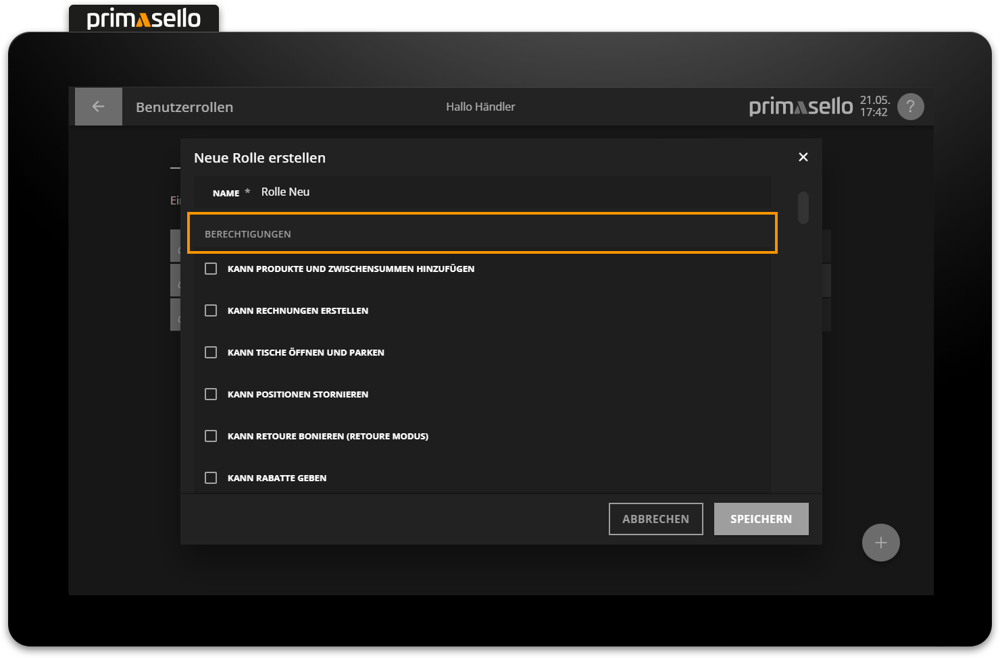
Task: Tick the Kann Rechnungen erstellen checkbox
Action: click(211, 310)
